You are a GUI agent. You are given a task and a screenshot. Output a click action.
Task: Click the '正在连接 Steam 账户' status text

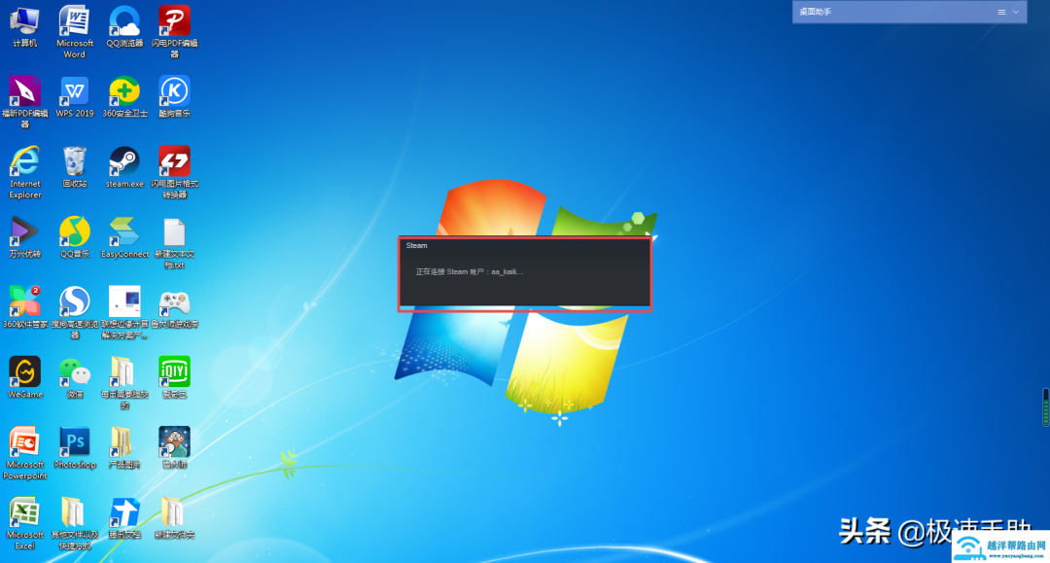tap(469, 272)
